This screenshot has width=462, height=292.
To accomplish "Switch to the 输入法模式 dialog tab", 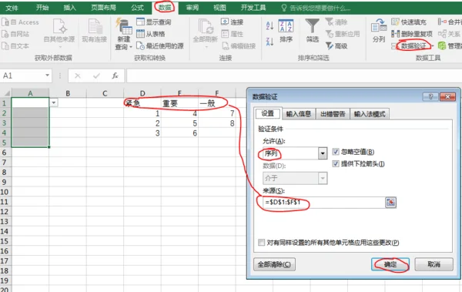I will coord(370,114).
